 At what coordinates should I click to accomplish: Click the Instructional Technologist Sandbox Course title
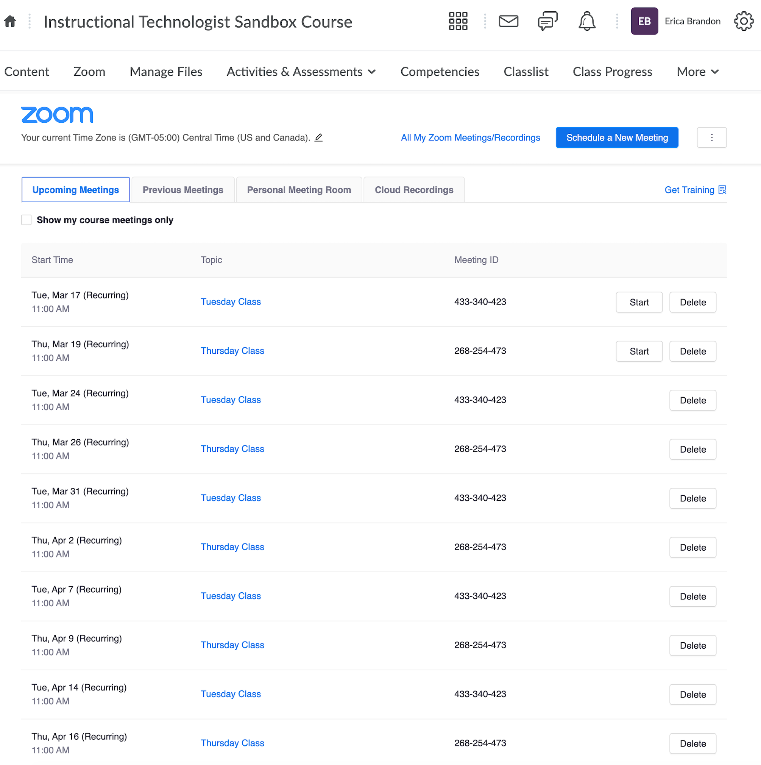[198, 22]
